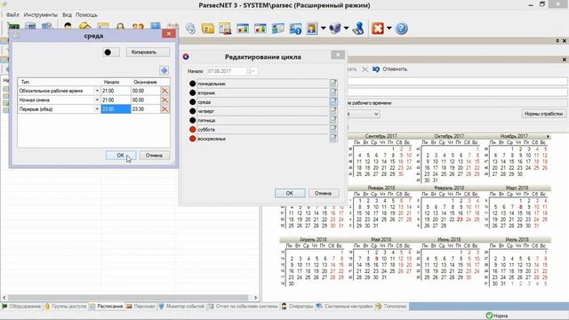This screenshot has height=320, width=569.
Task: Click the gear settings toolbar icon
Action: click(x=190, y=28)
